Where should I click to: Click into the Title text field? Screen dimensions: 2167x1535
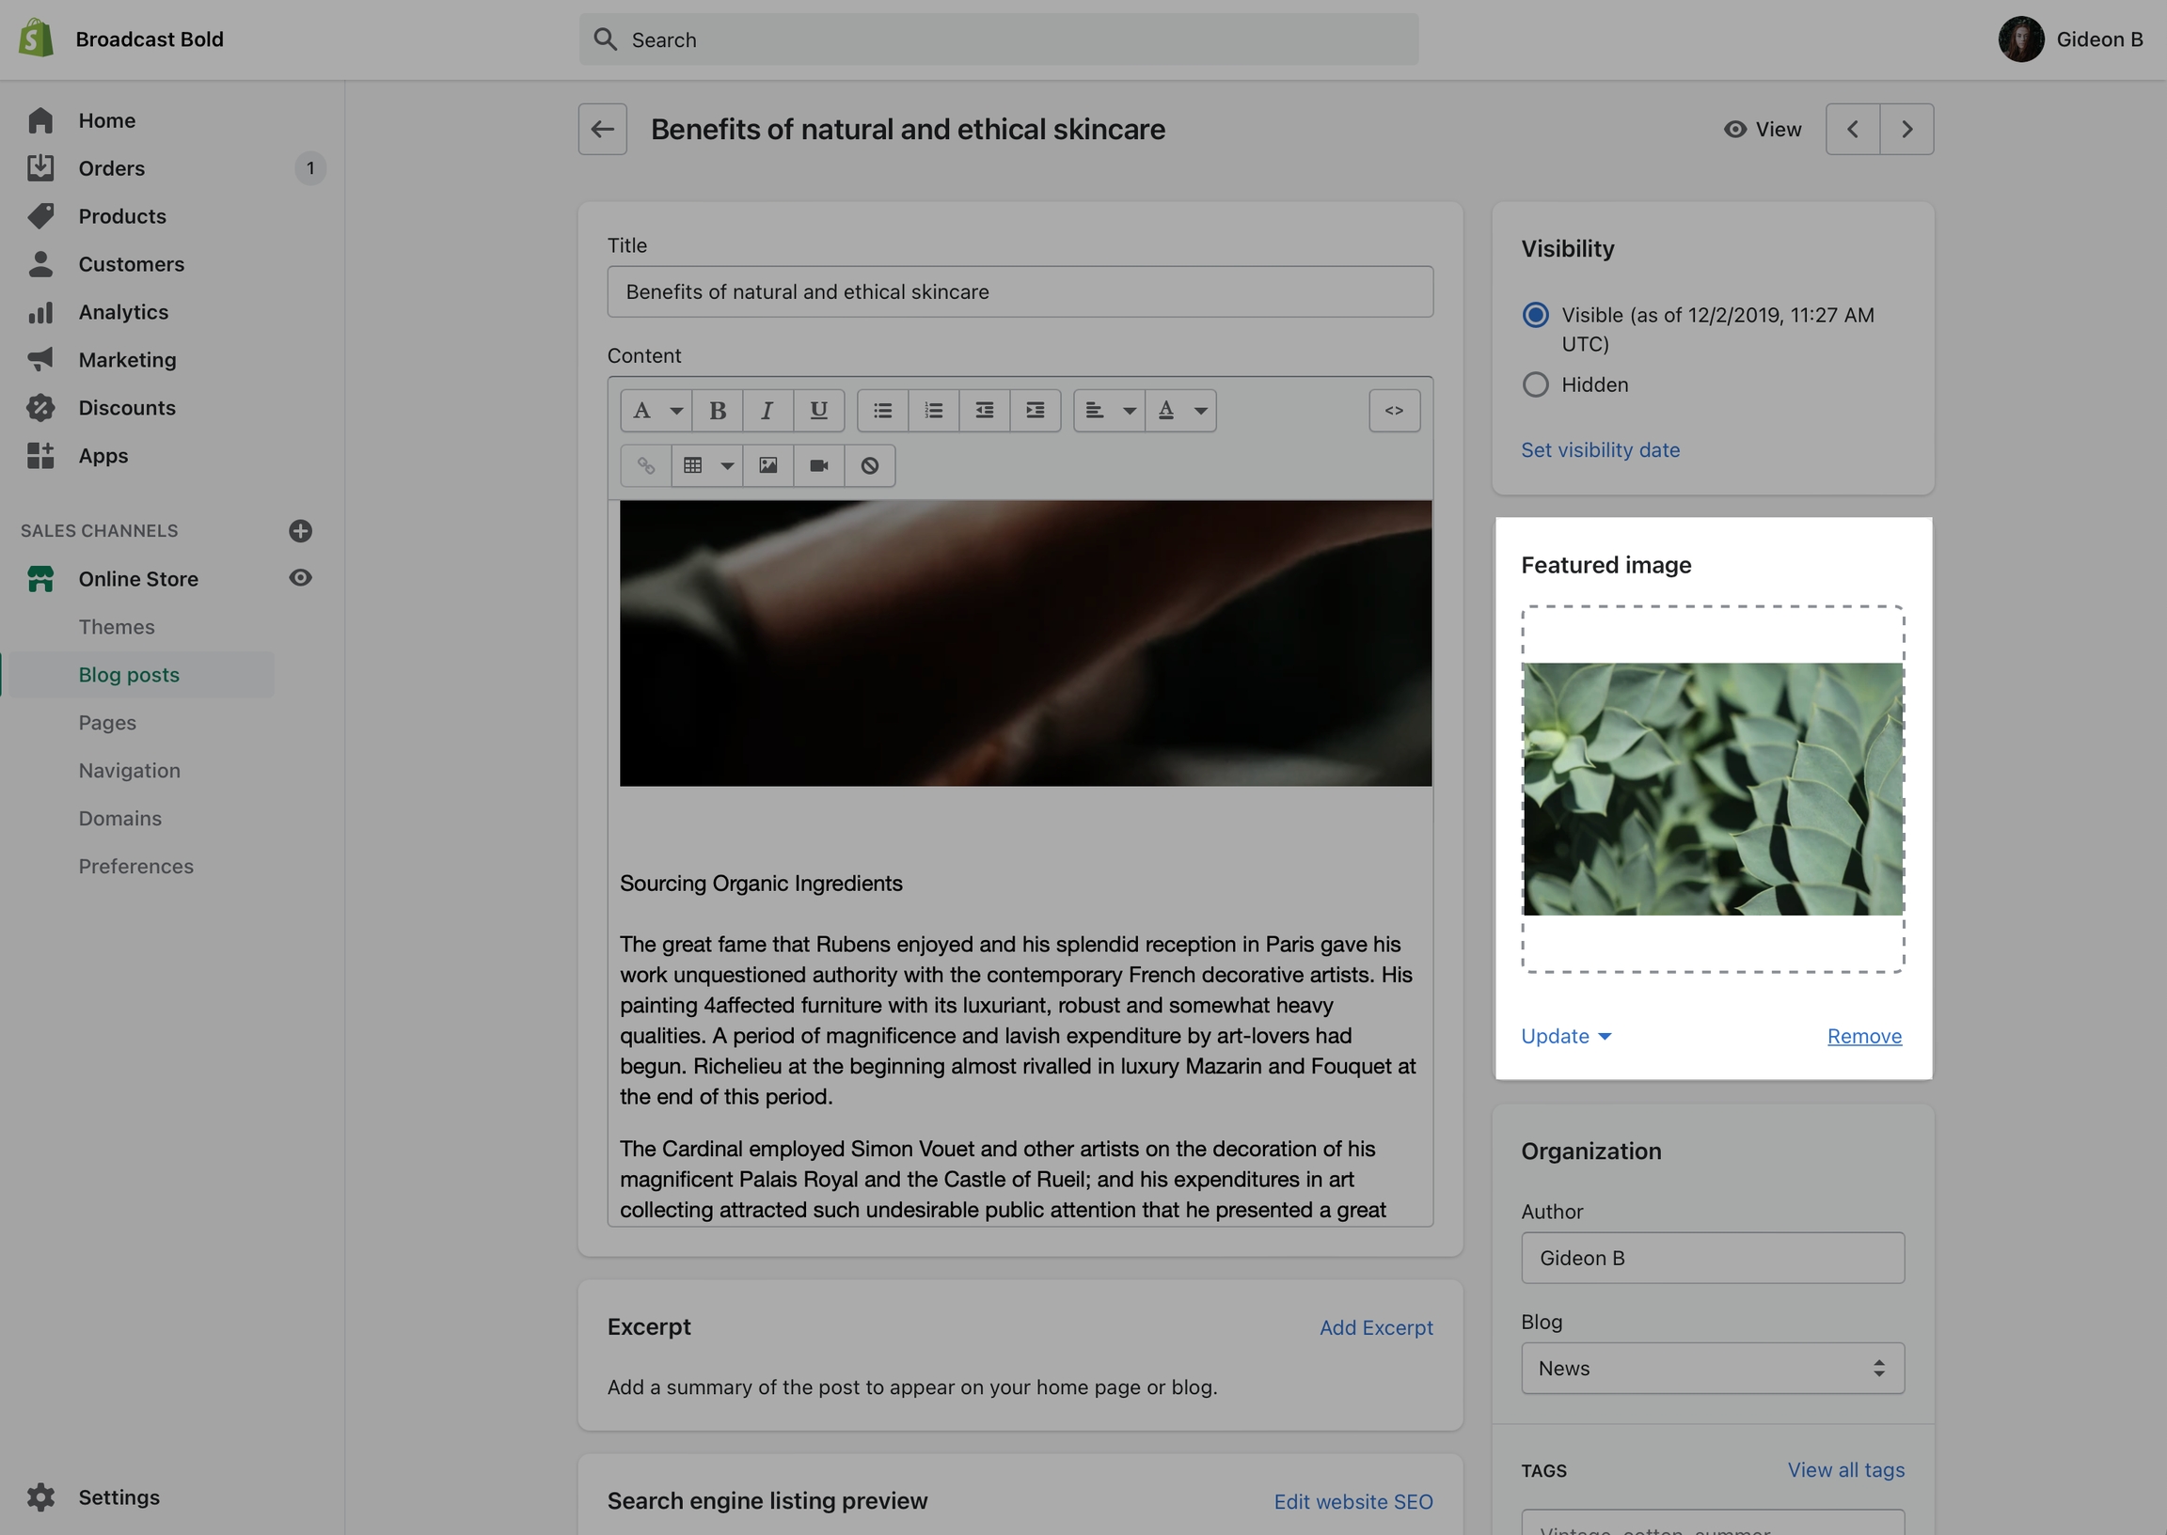click(1020, 292)
